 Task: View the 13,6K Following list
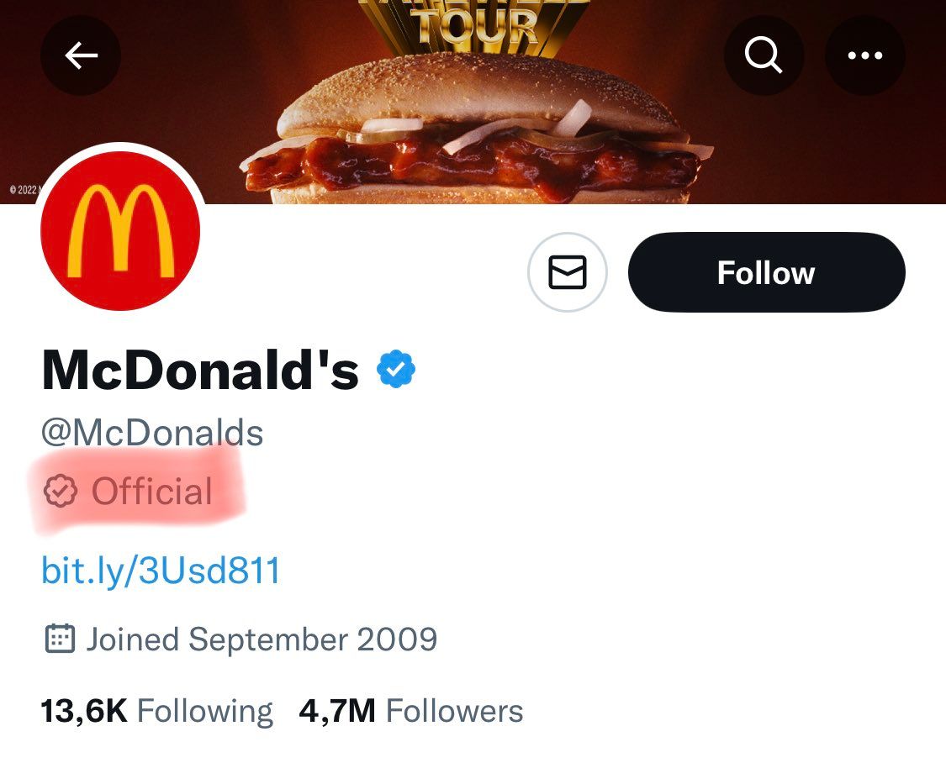tap(156, 712)
